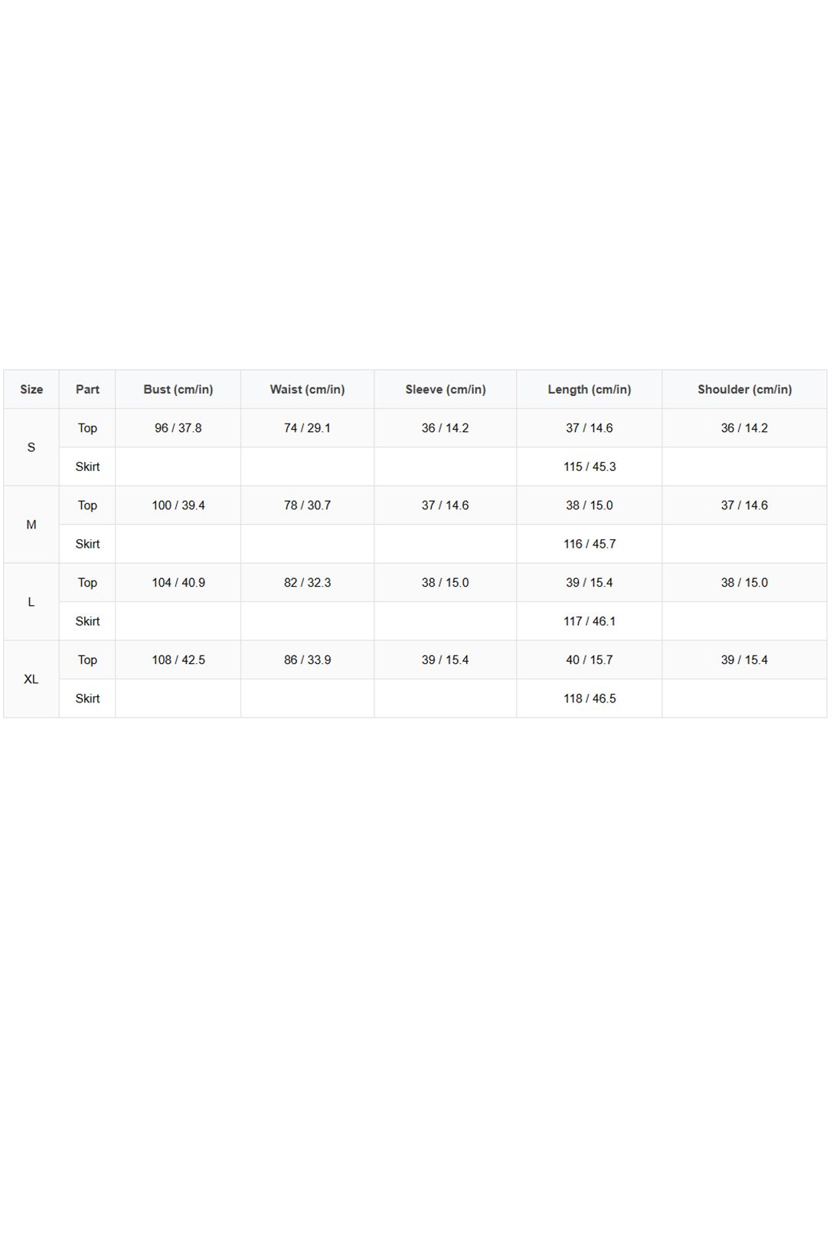
Task: Select skirt length 118 / 46.5
Action: tap(590, 699)
